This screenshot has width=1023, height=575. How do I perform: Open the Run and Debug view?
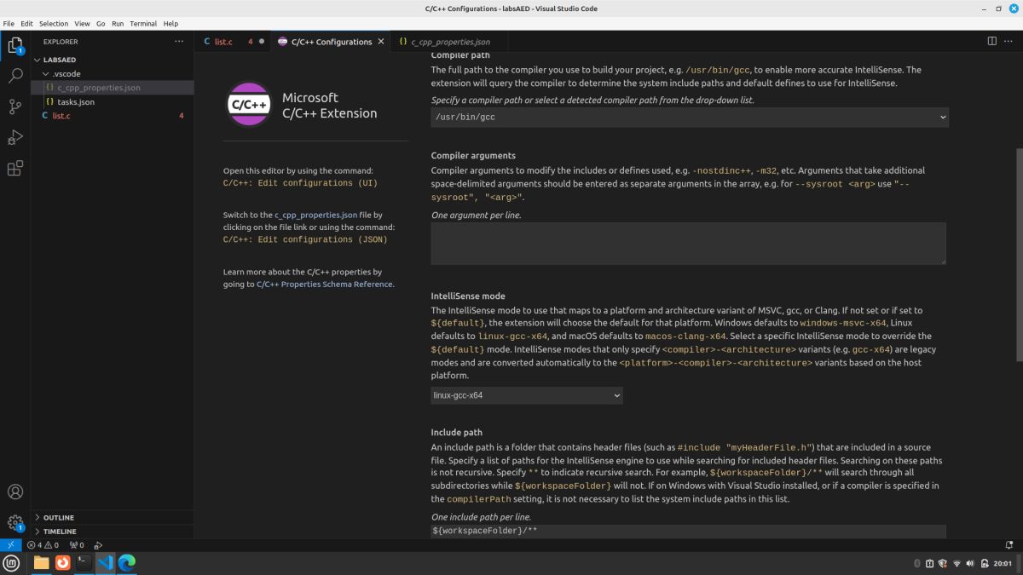15,137
